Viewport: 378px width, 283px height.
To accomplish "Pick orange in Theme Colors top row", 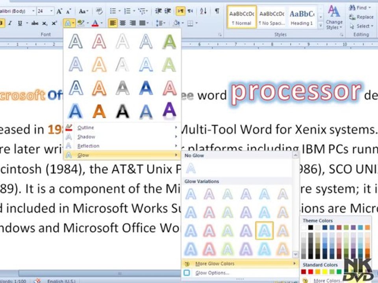I will click(x=367, y=227).
